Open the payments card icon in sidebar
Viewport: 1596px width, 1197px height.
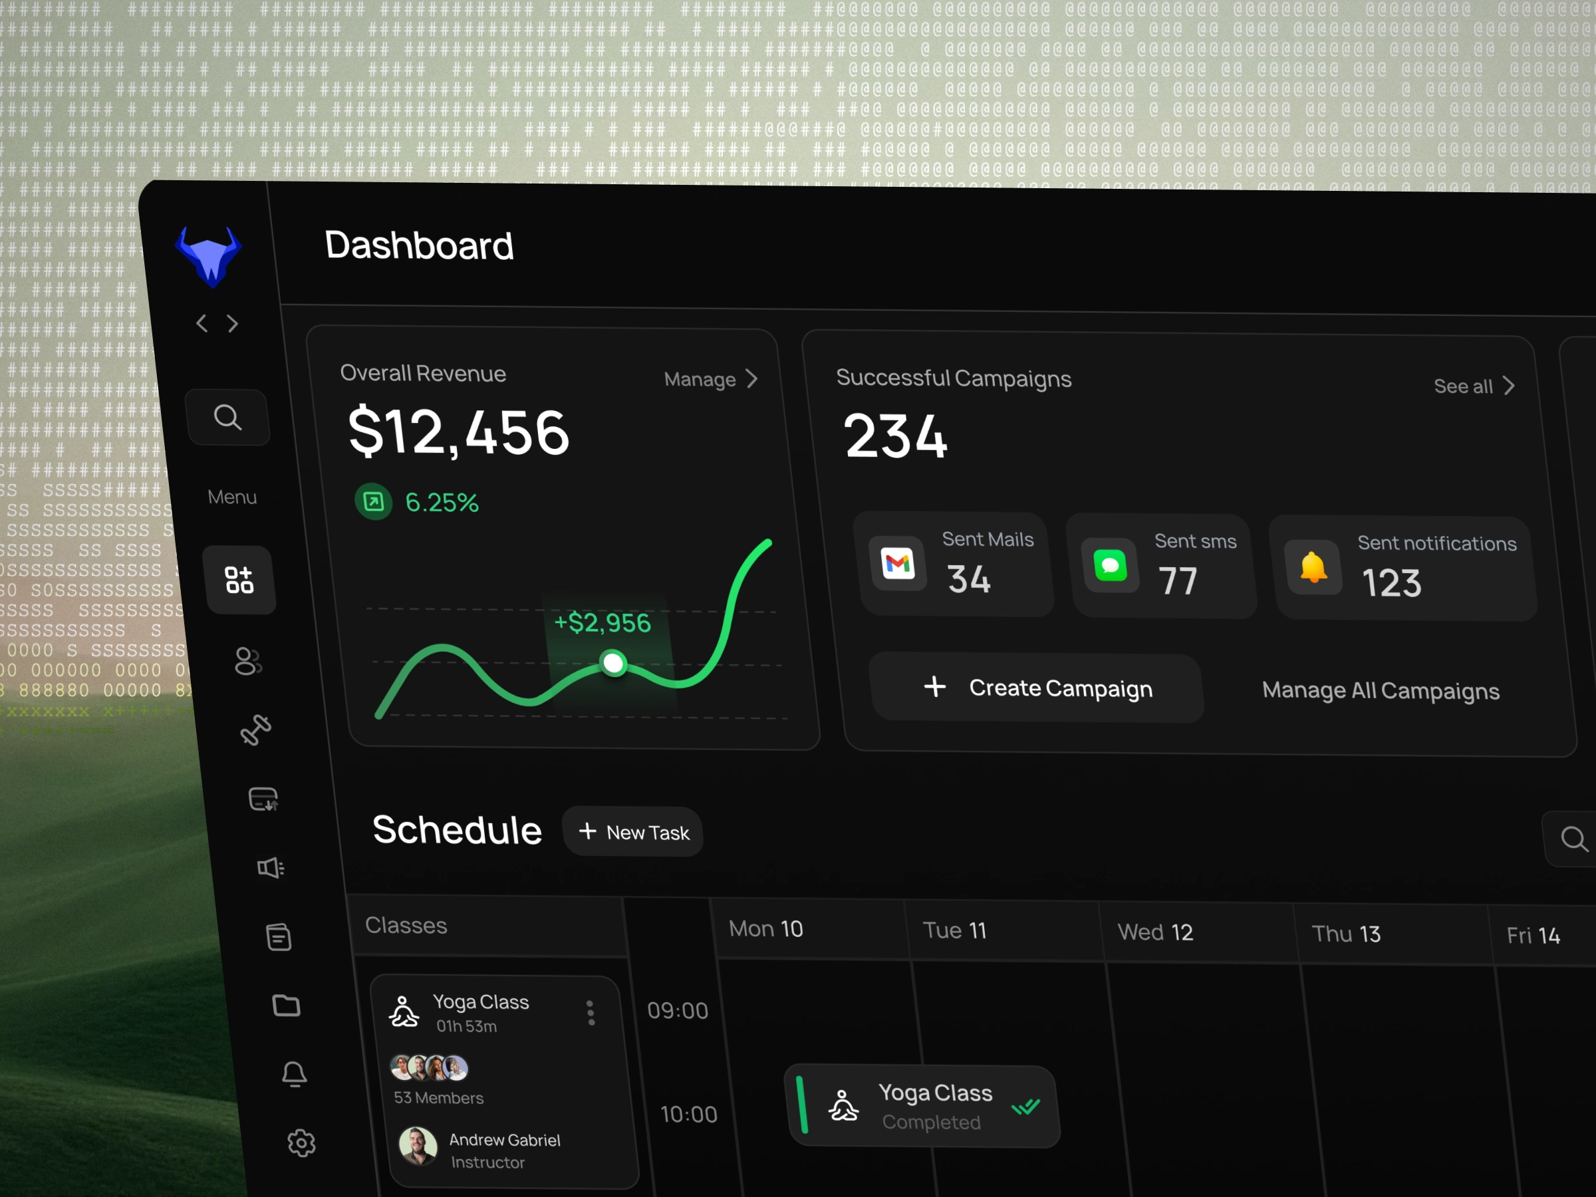coord(263,799)
